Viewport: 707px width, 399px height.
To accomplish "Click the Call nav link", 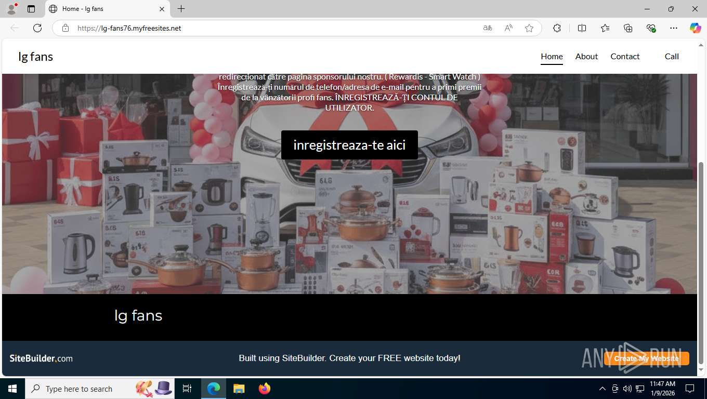I will [x=672, y=56].
